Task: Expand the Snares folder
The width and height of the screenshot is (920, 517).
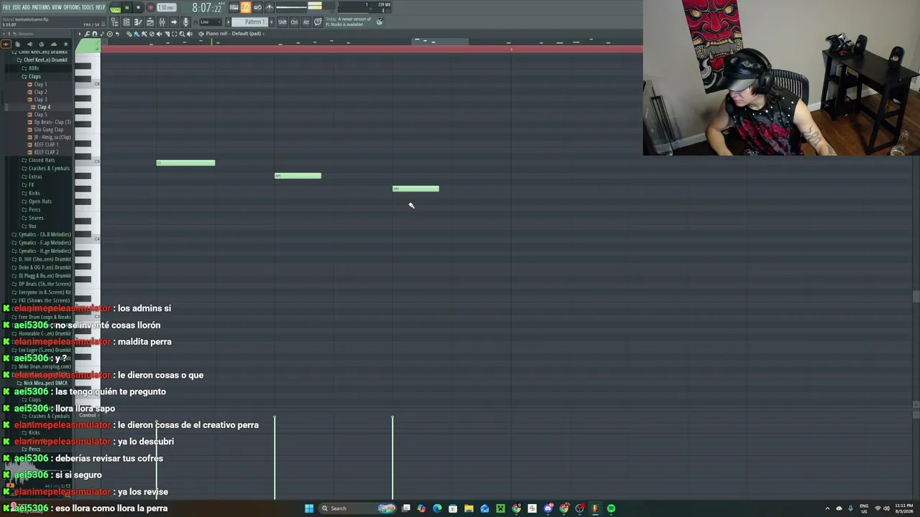Action: pyautogui.click(x=36, y=218)
